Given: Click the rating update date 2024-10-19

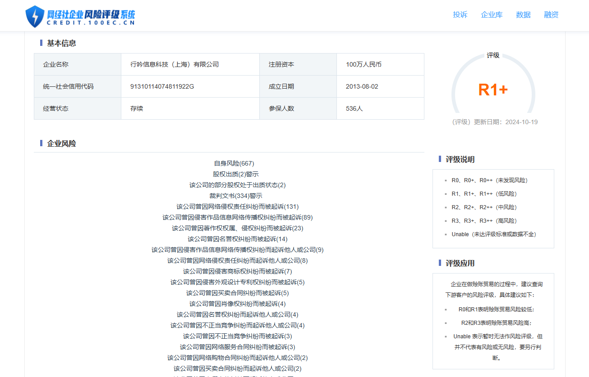Looking at the screenshot, I should coord(521,122).
